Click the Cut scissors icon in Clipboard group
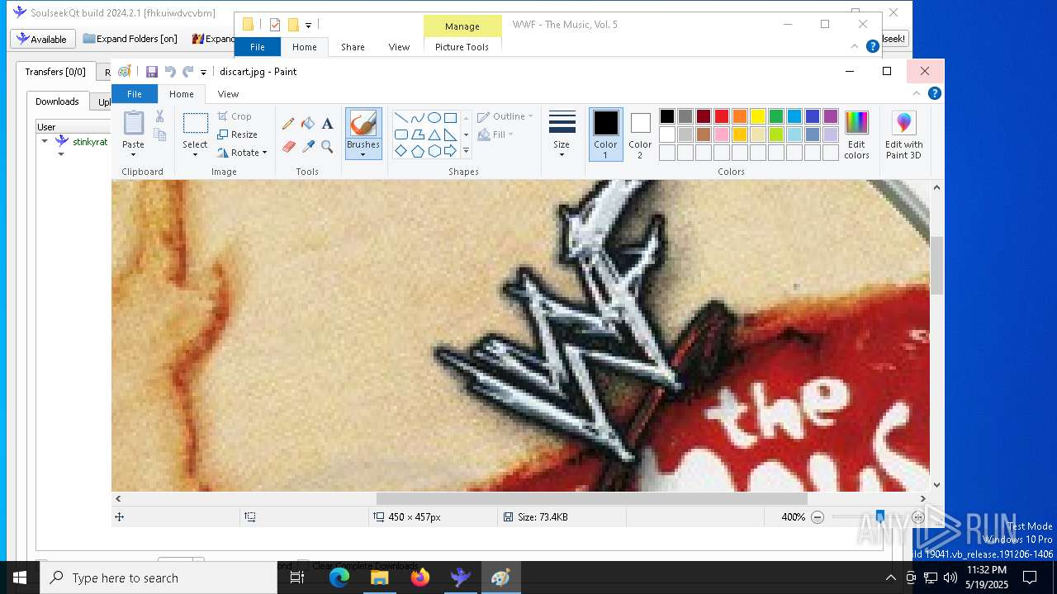 pos(159,116)
